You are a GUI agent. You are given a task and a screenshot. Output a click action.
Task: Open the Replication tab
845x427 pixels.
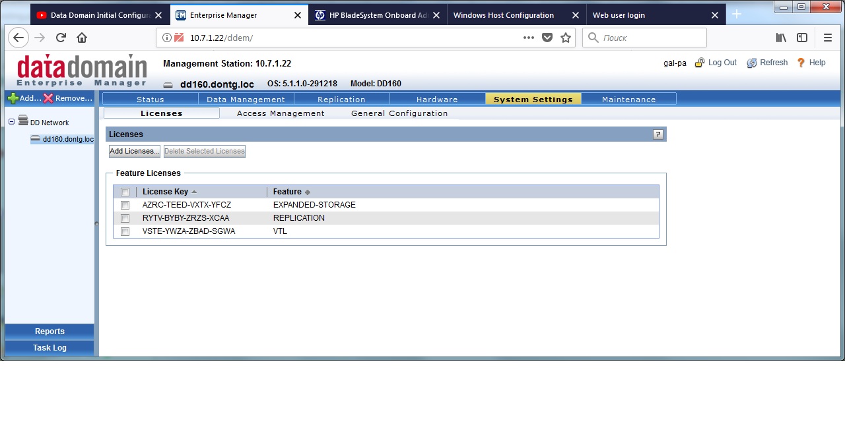point(342,99)
